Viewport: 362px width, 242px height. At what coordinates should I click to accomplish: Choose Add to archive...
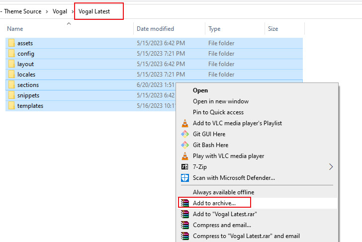(x=214, y=203)
